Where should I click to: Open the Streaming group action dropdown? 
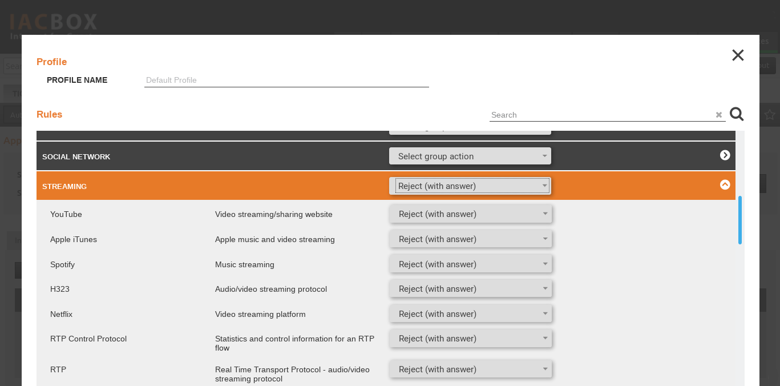[470, 186]
